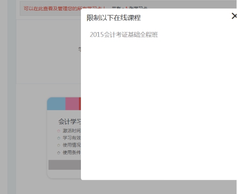Click the olive pentagon icon beside 使用情况
The height and width of the screenshot is (194, 237).
coord(59,145)
